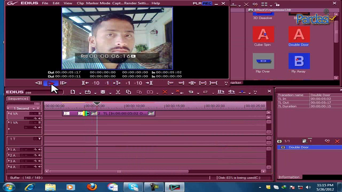The height and width of the screenshot is (192, 342).
Task: Open the Information tab
Action: pyautogui.click(x=289, y=177)
